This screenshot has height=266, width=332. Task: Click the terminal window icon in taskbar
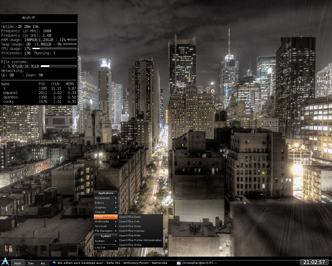point(178,263)
